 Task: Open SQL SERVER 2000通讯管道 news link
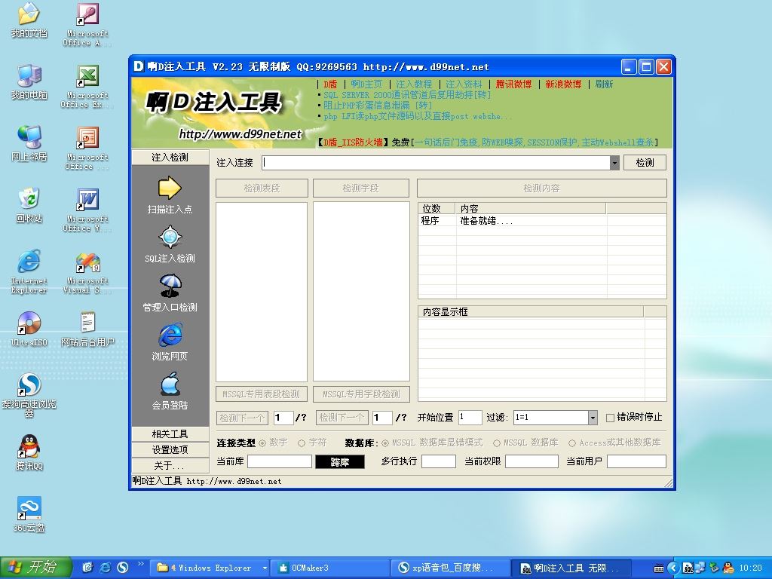coord(407,95)
